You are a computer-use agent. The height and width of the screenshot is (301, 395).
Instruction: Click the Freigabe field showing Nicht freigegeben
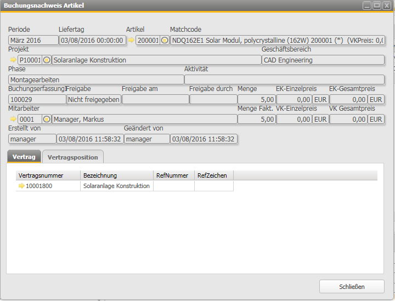(x=93, y=99)
